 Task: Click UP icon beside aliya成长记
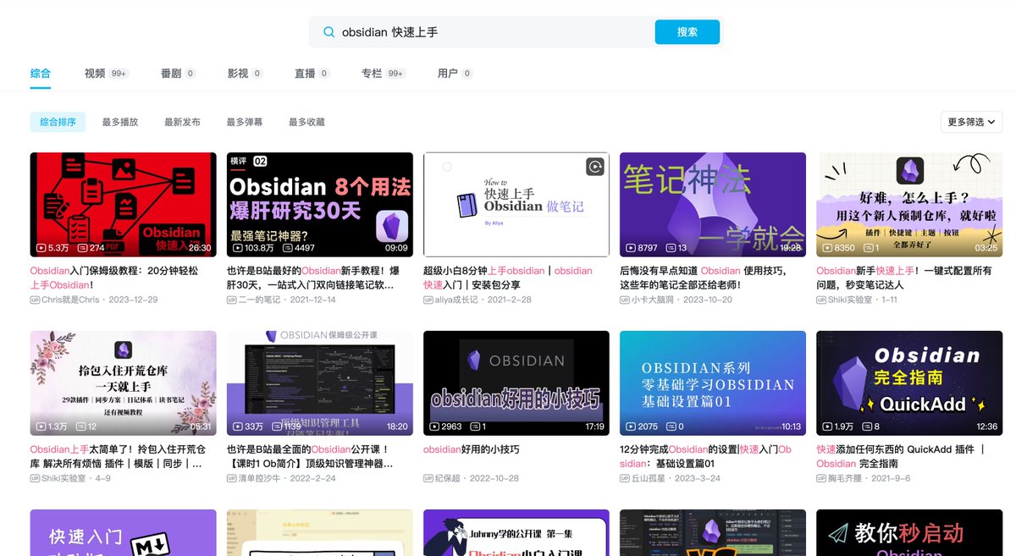tap(428, 300)
